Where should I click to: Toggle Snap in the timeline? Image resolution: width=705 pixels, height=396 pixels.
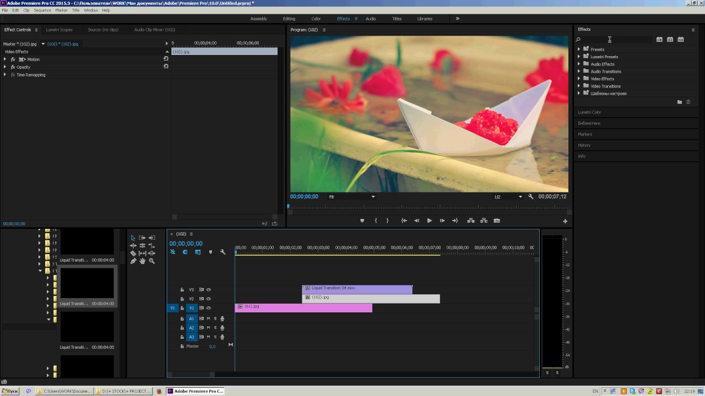(x=185, y=252)
